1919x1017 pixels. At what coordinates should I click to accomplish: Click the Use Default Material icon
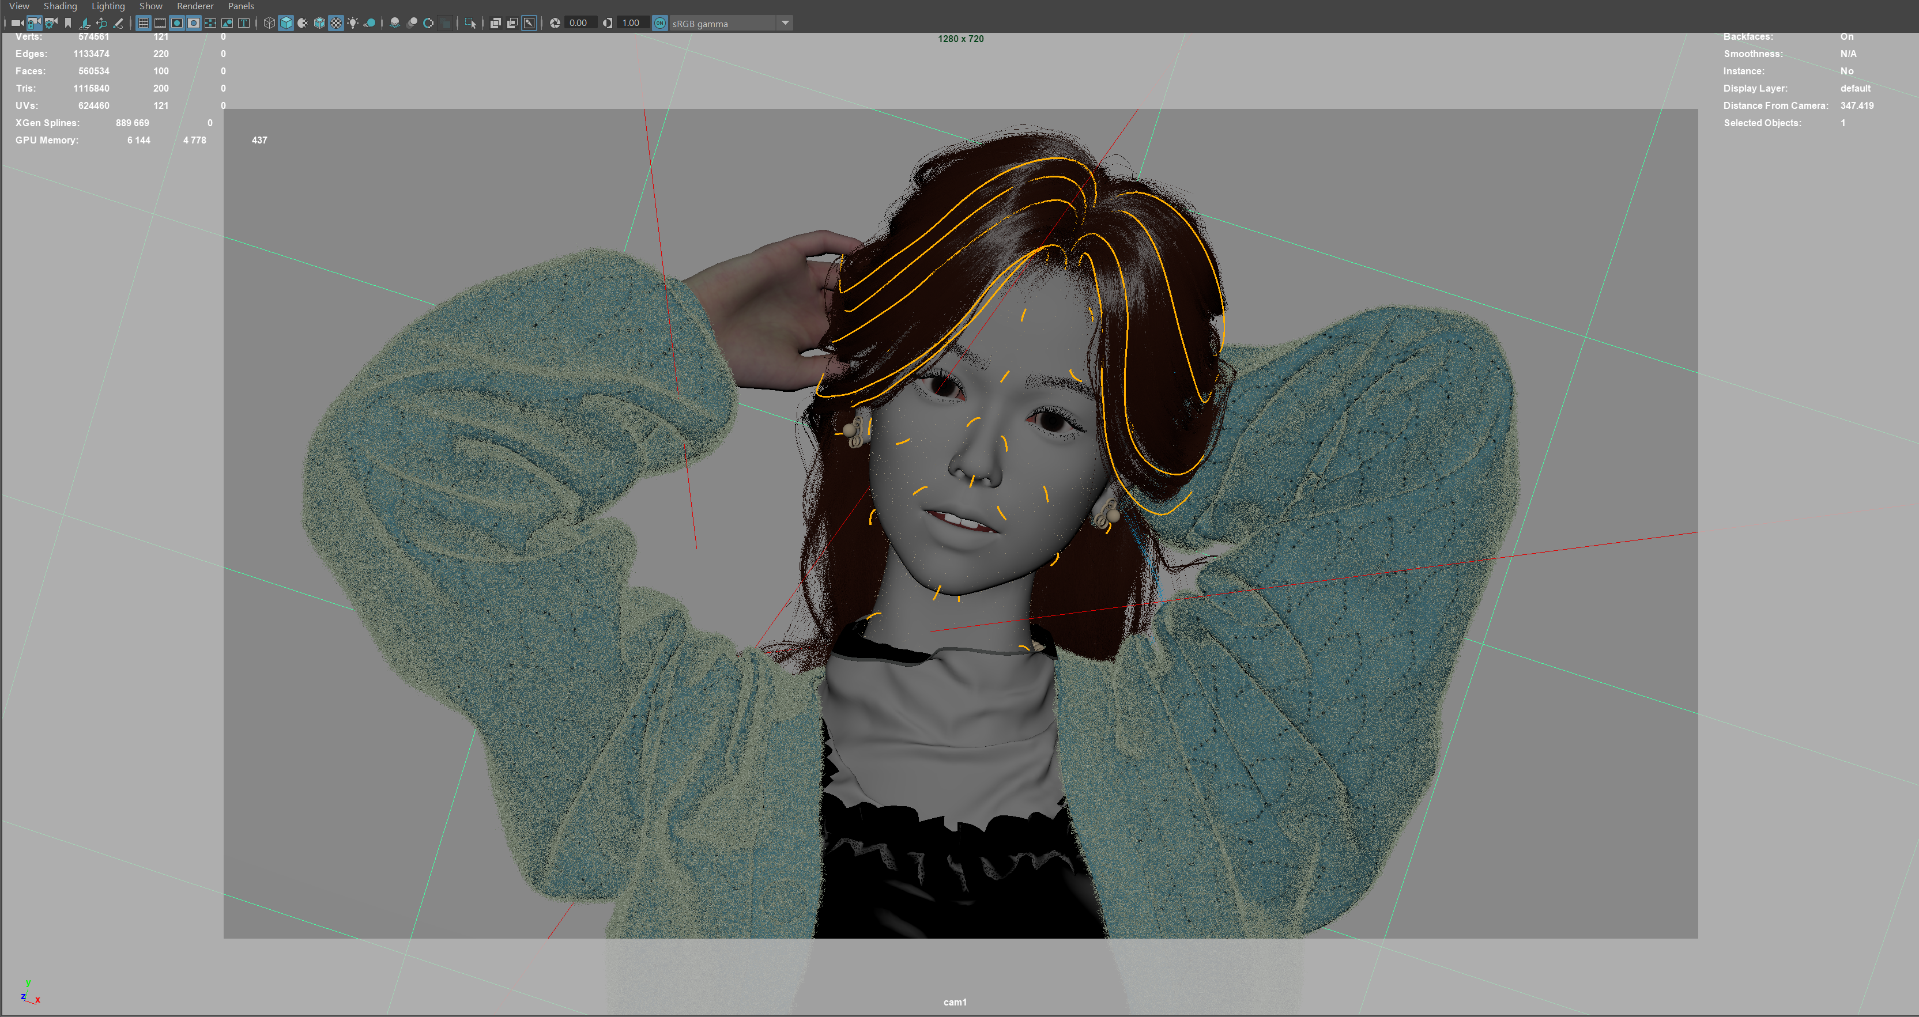303,23
